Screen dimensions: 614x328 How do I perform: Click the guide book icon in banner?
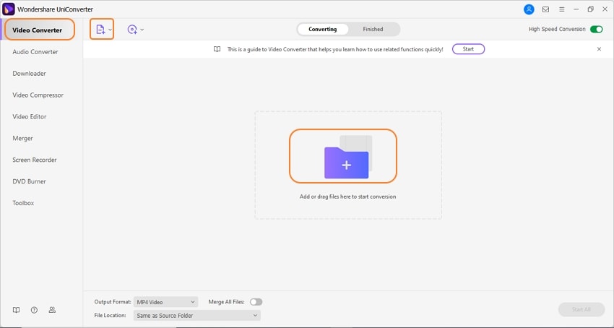pyautogui.click(x=217, y=49)
